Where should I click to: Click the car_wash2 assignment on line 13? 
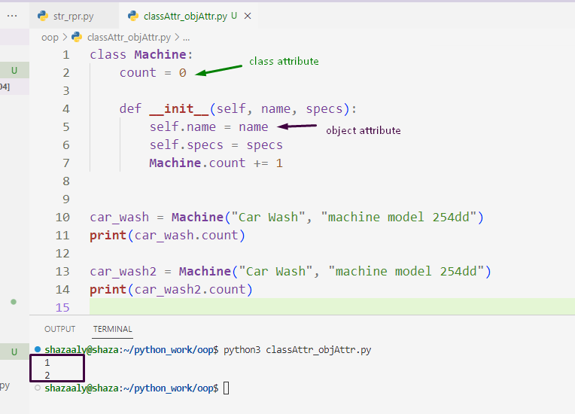pos(291,272)
